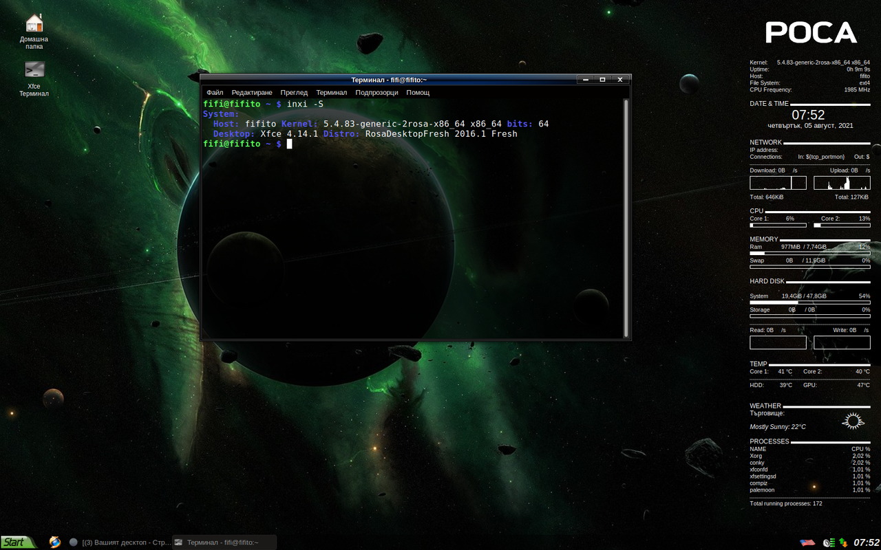Click the Conky upload traffic graph

tap(842, 183)
